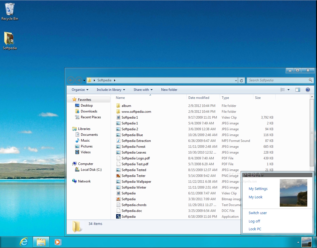
Task: Open recent locations dropdown arrow
Action: click(84, 81)
